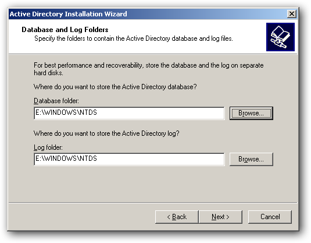Click the Active Directory wizard book icon
Image resolution: width=311 pixels, height=243 pixels.
coord(280,37)
